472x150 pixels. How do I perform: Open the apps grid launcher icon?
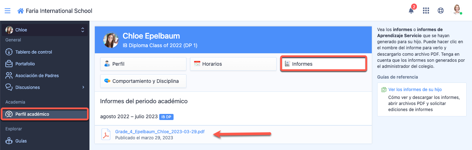[x=426, y=11]
